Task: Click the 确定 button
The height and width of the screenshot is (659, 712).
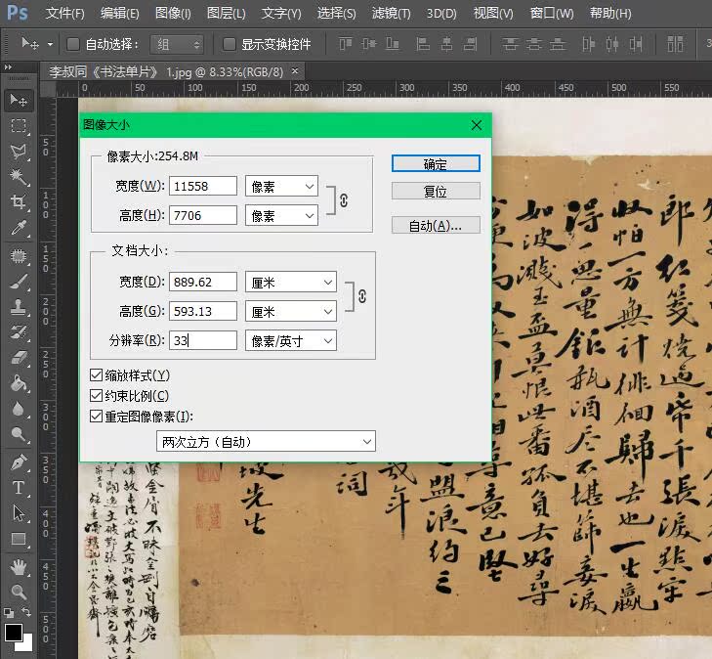Action: (436, 163)
